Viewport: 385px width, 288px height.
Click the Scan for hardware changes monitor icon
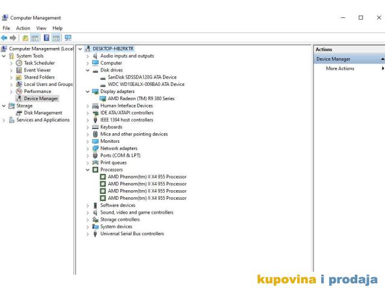pos(67,38)
